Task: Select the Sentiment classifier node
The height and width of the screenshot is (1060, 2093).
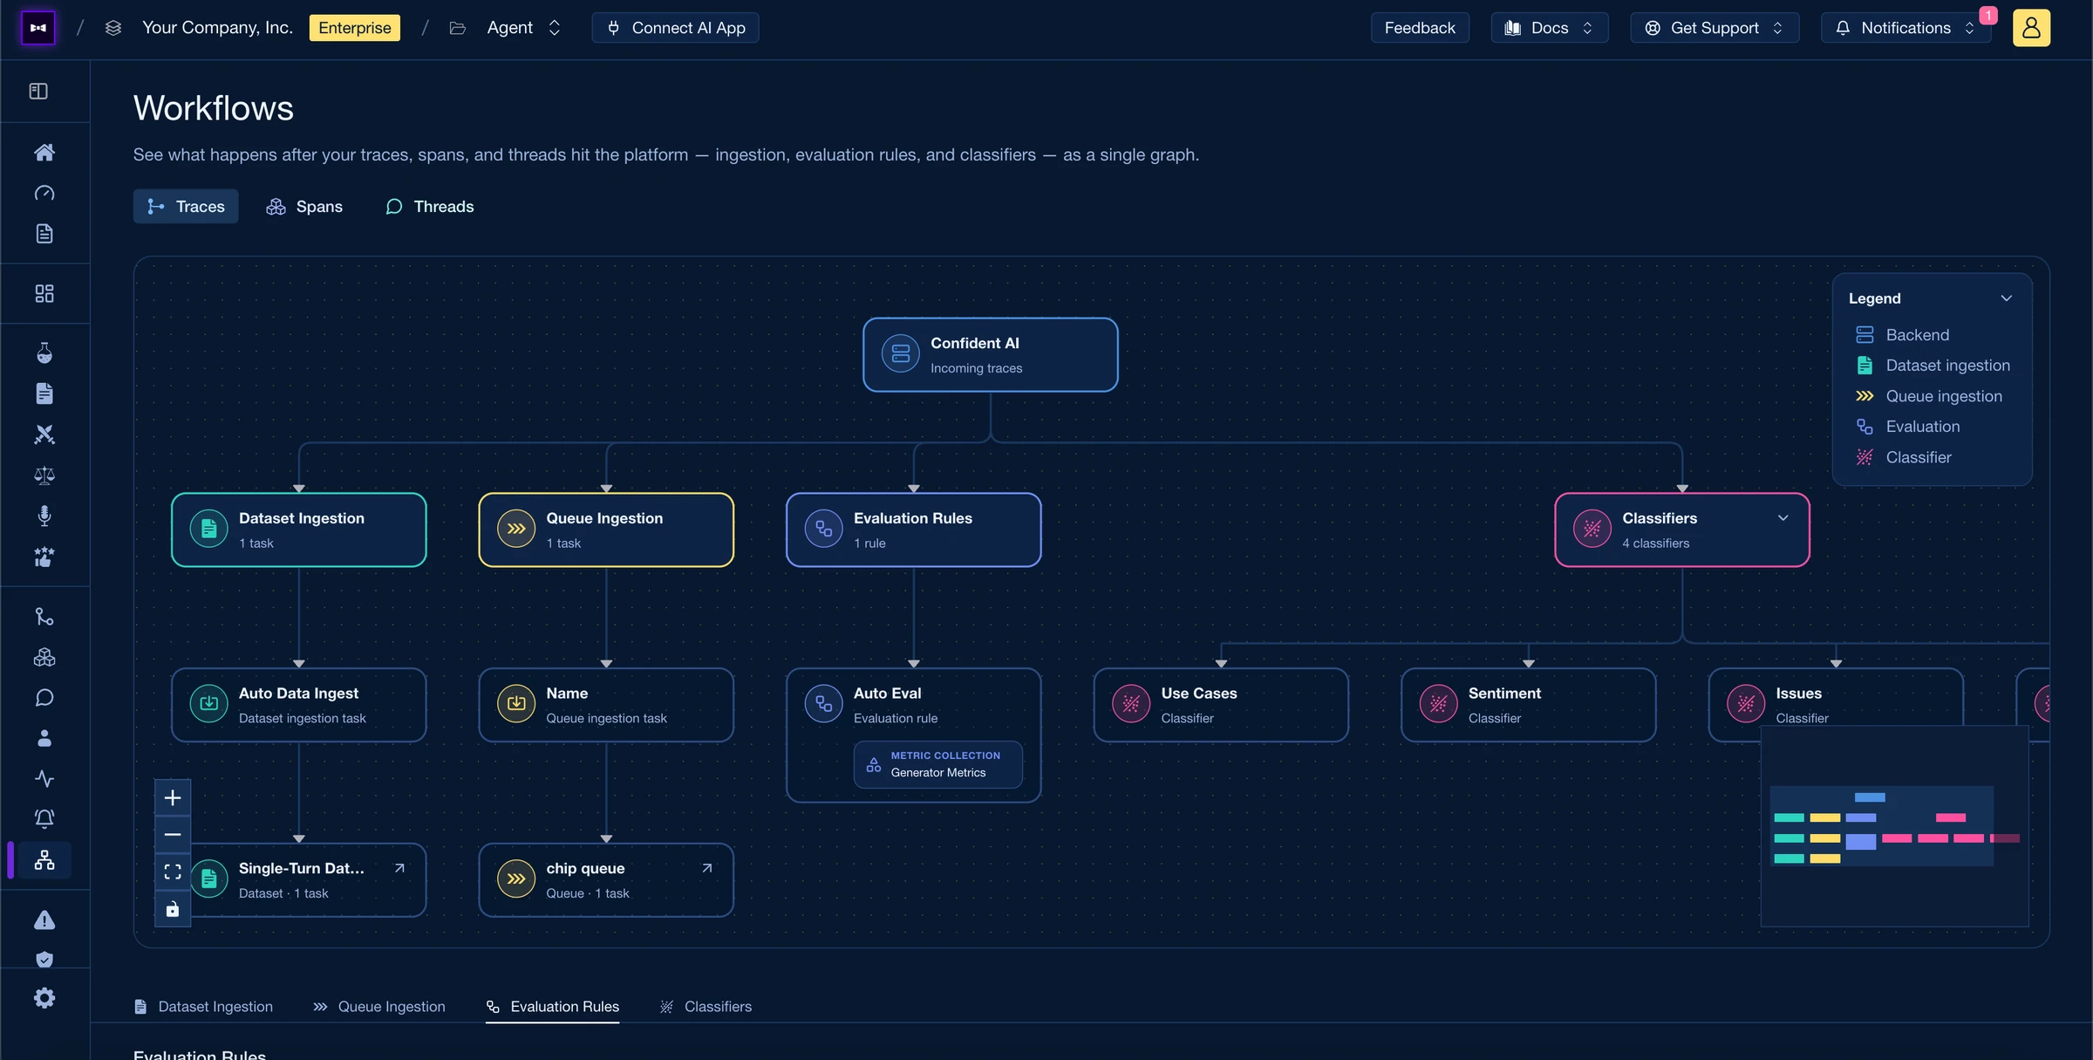Action: 1528,705
